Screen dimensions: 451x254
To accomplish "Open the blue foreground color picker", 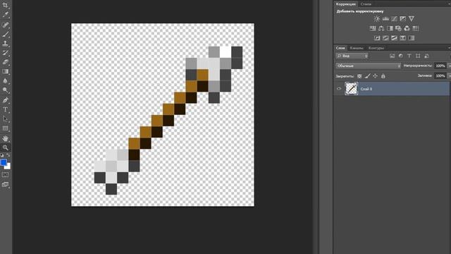I will [x=4, y=162].
